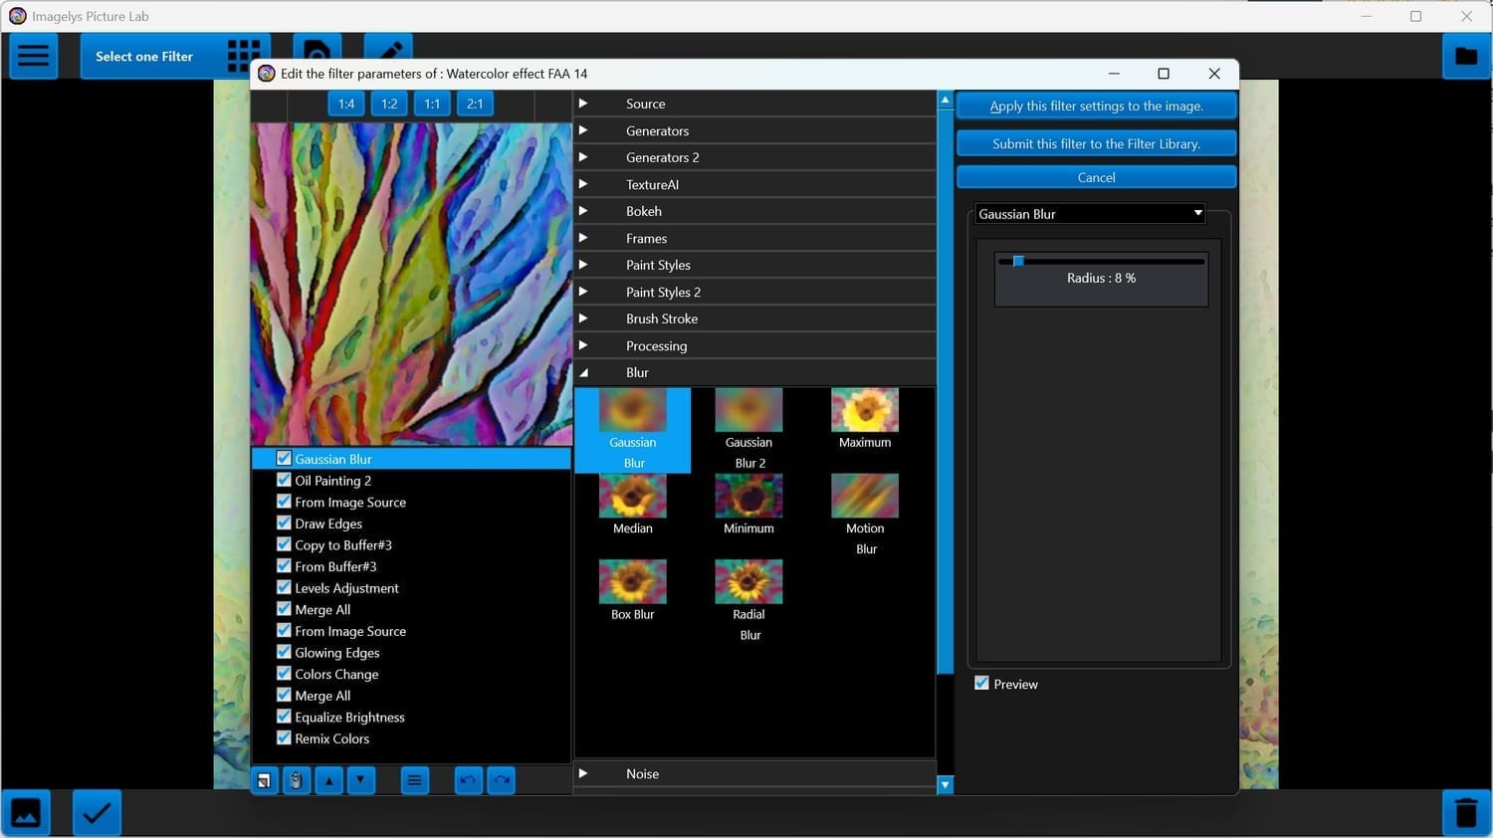Uncheck the Gaussian Blur filter checkbox
The height and width of the screenshot is (838, 1493).
(284, 458)
